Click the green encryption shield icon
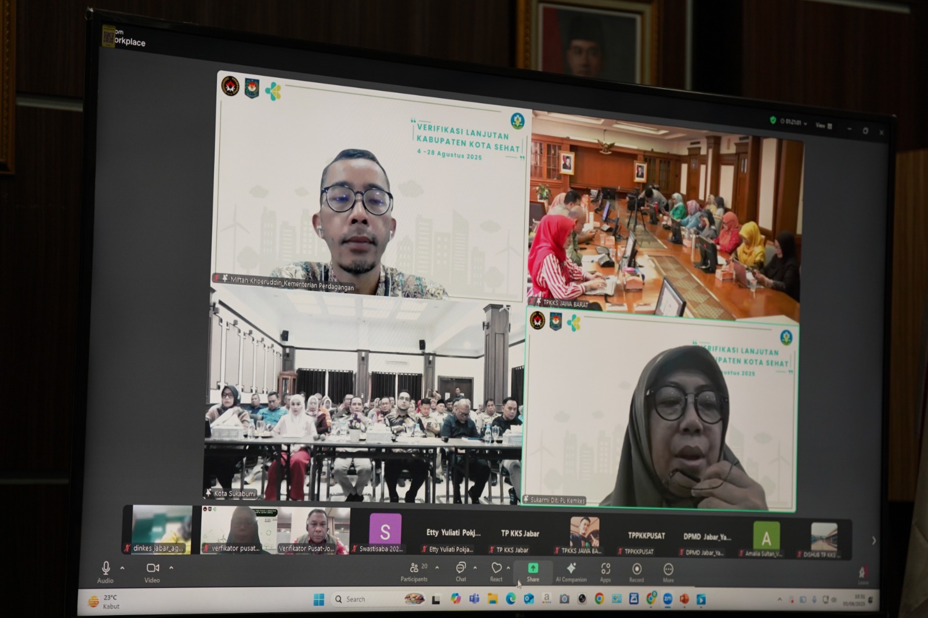 point(773,120)
